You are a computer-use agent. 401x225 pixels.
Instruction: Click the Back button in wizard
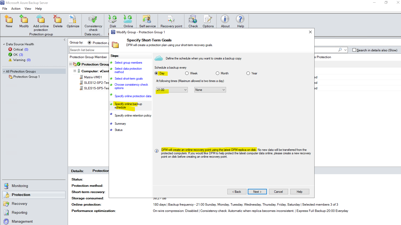pos(237,192)
